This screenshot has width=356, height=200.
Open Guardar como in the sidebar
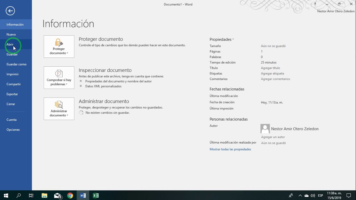point(16,64)
